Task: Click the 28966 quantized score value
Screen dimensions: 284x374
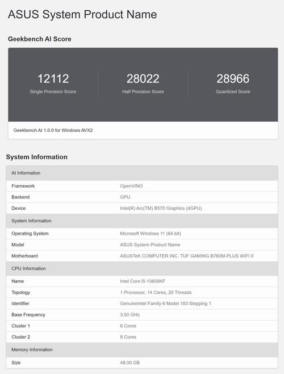Action: 233,78
